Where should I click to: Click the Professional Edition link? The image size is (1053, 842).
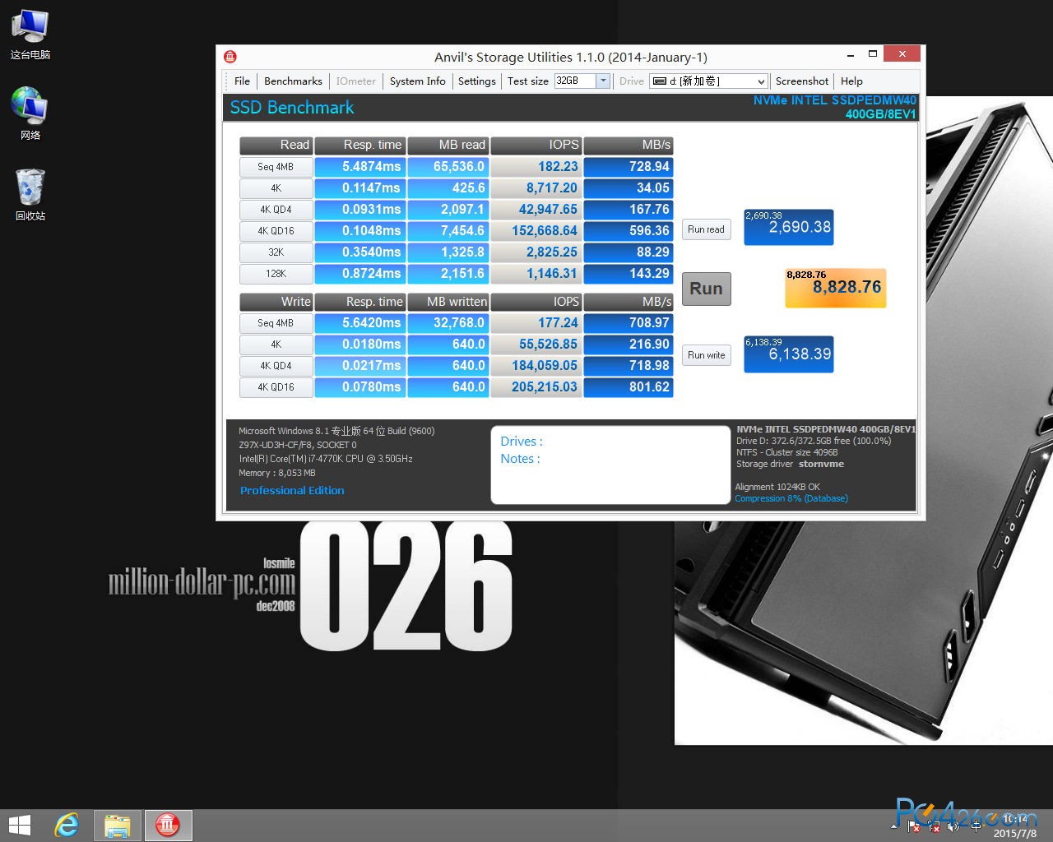click(x=292, y=490)
